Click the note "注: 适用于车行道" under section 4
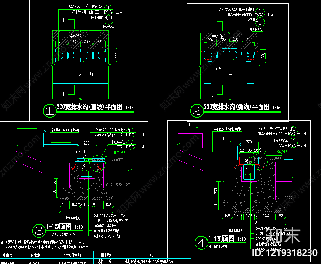This screenshot has width=321, height=264. [218, 247]
